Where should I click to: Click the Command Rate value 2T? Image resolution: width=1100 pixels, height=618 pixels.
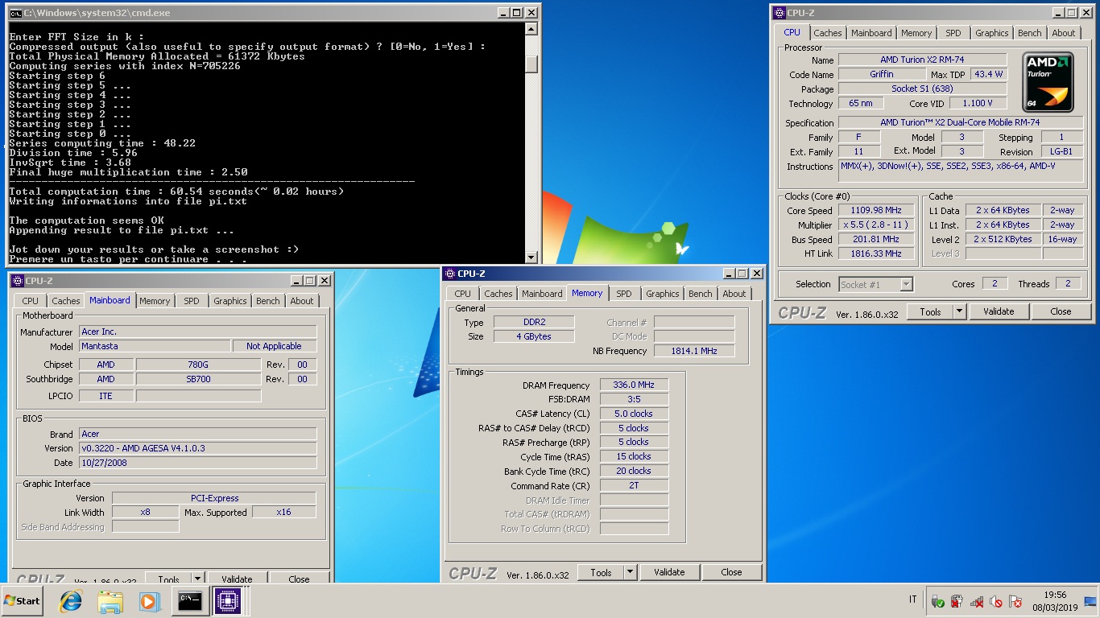(x=634, y=485)
